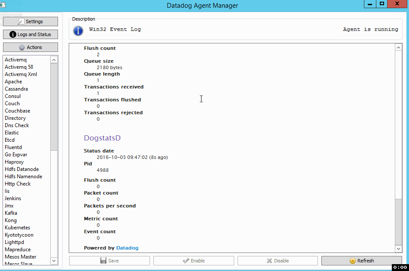Screen dimensions: 409x271
Task: Click the blue info icon beside Win32 Event Log
Action: coord(78,30)
